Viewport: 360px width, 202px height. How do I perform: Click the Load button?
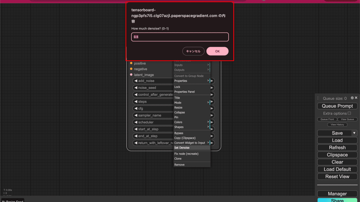pyautogui.click(x=337, y=140)
